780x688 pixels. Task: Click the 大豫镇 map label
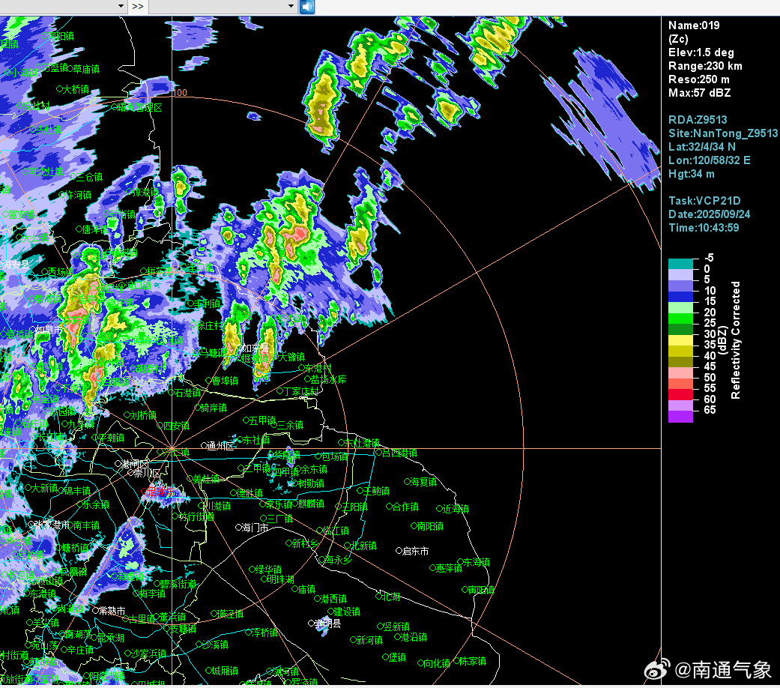click(291, 357)
